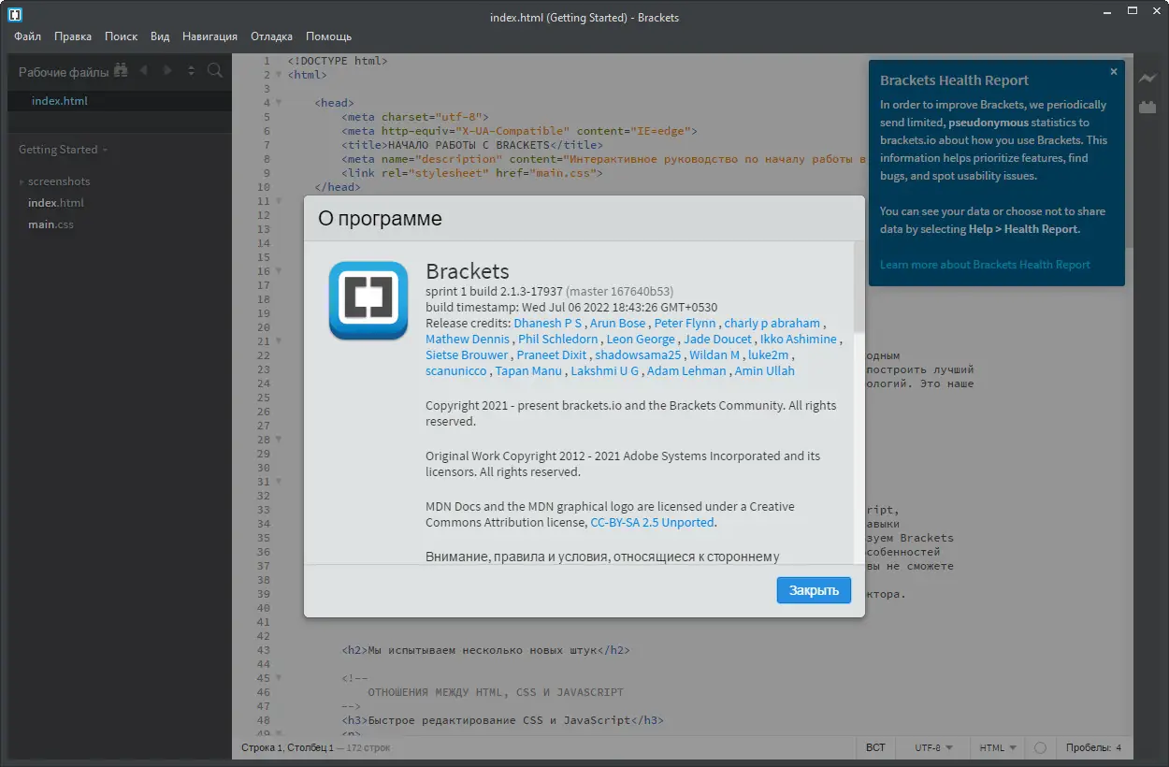Image resolution: width=1169 pixels, height=767 pixels.
Task: Open the Arun Bose credit link
Action: (618, 323)
